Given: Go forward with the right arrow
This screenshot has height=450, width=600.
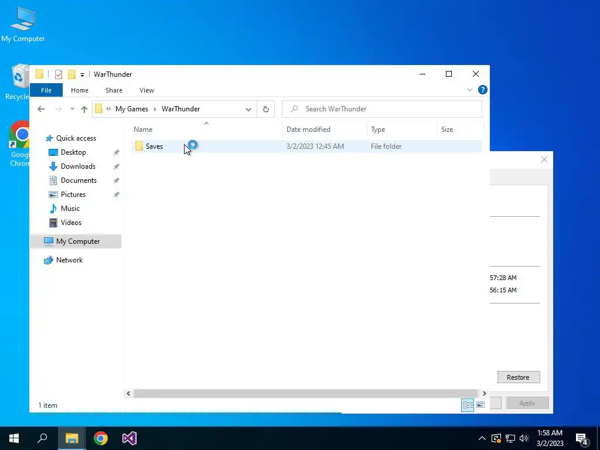Looking at the screenshot, I should tap(58, 109).
